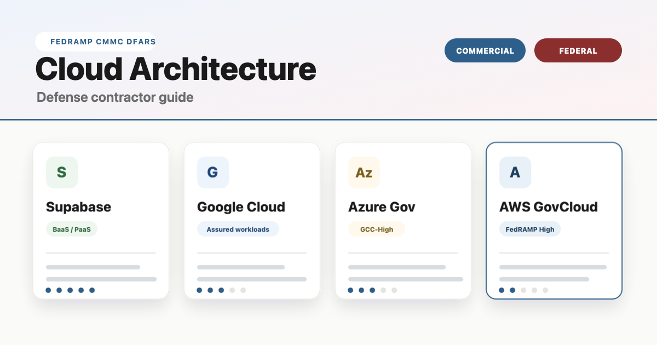Click the first pagination dot under Supabase
Image resolution: width=657 pixels, height=345 pixels.
(48, 290)
